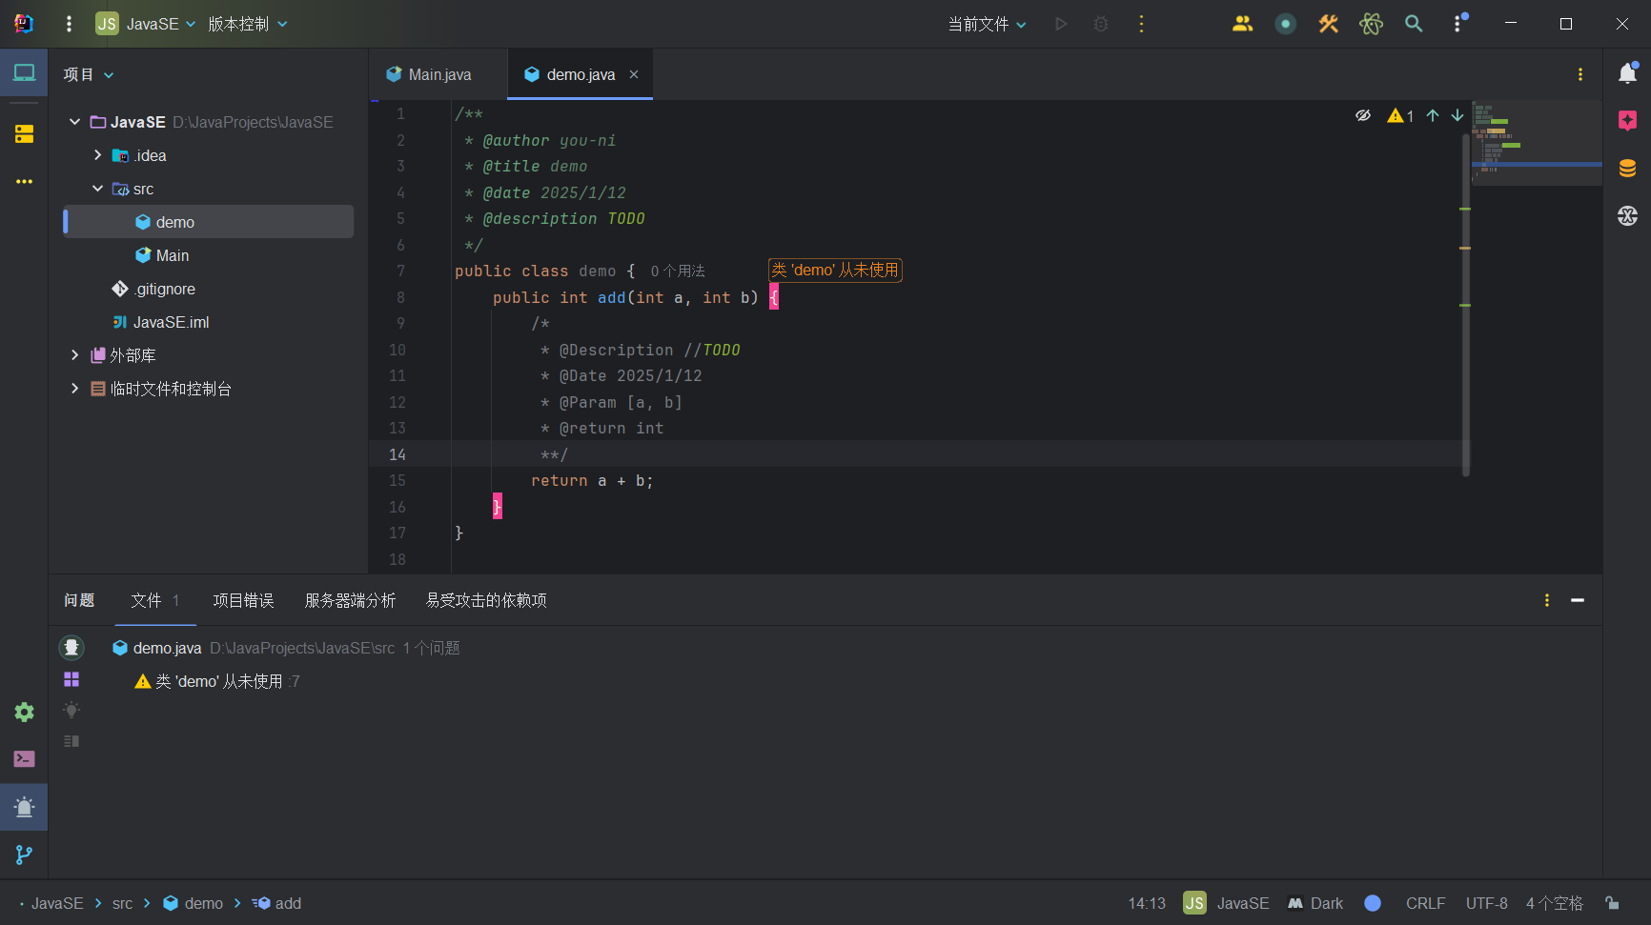Open the build tools hammer-wrench icon
1651x925 pixels.
(1328, 24)
